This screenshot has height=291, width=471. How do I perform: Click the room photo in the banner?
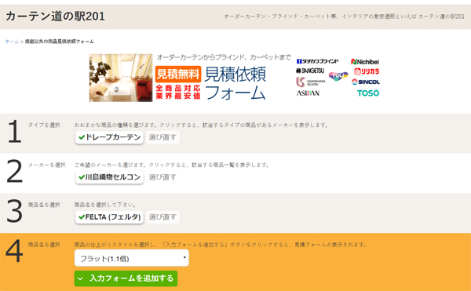coord(121,78)
